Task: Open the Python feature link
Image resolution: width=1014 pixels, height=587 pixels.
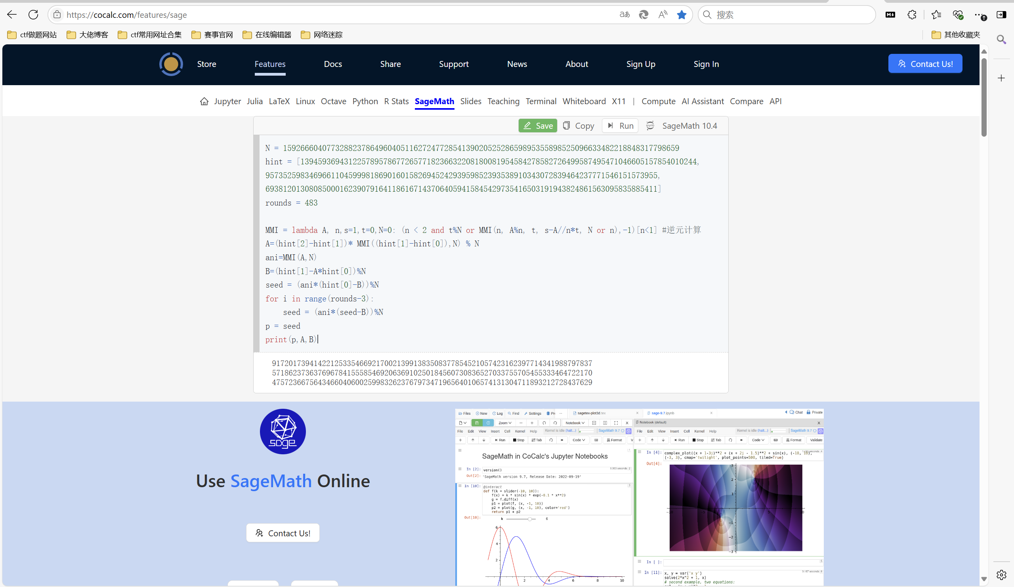Action: 365,101
